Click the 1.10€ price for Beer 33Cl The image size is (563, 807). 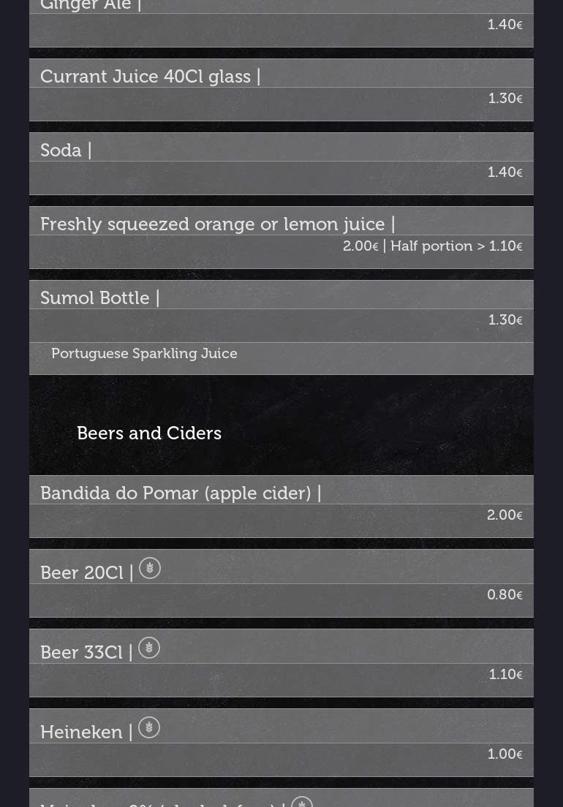[x=505, y=675]
